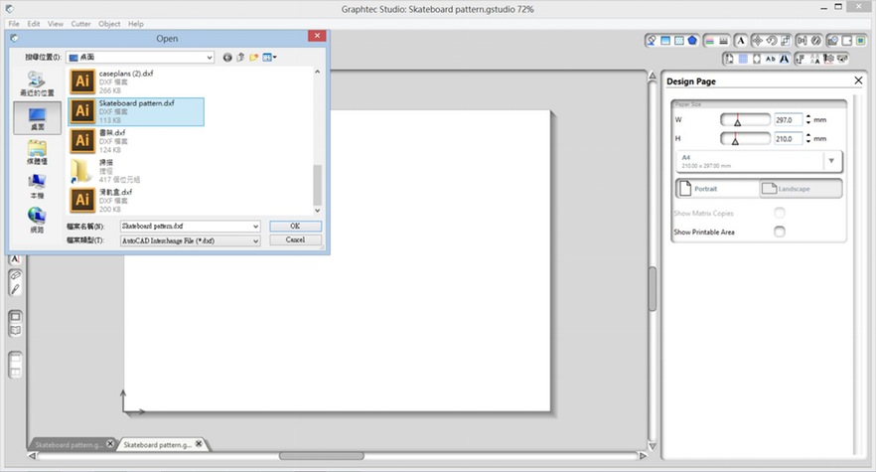
Task: Open the Fill Pattern tool icon
Action: tap(678, 41)
